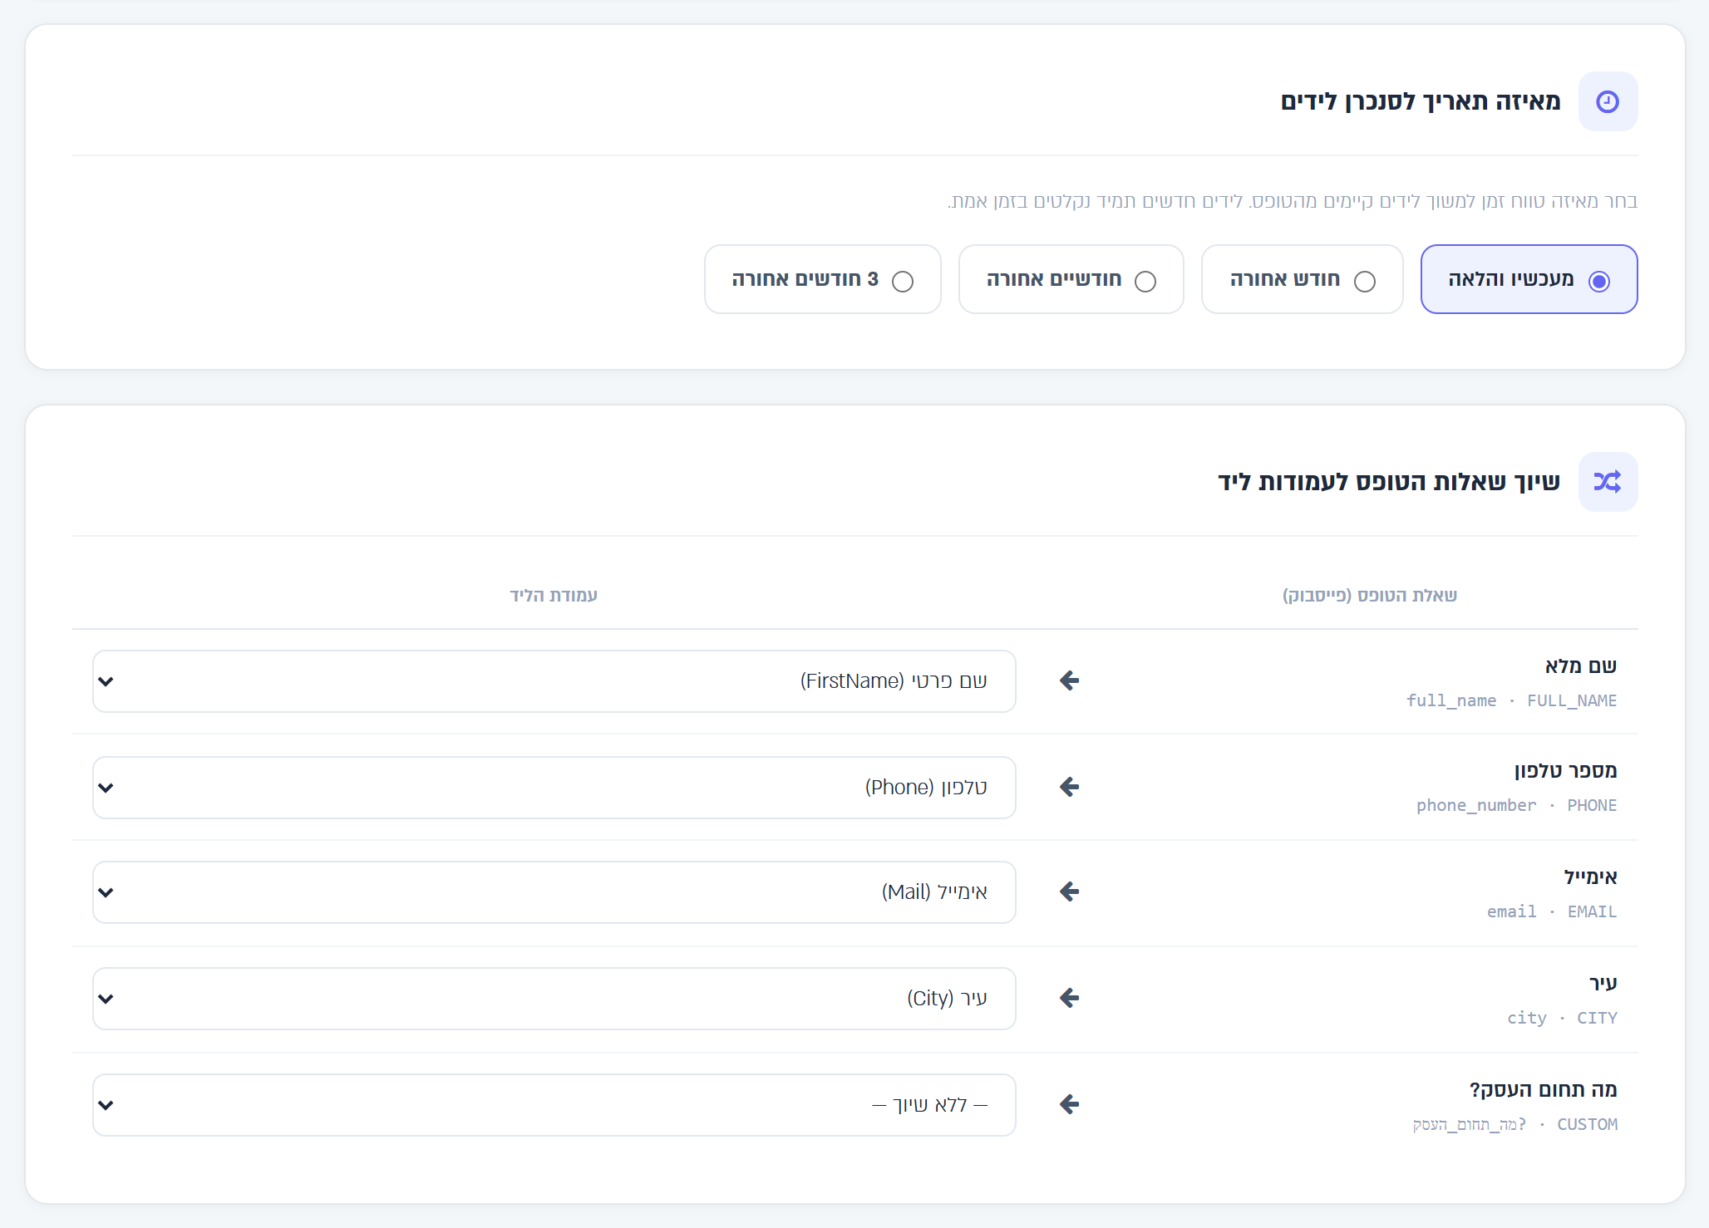Open the טלפון (Phone) column dropdown
1709x1228 pixels.
click(x=554, y=788)
